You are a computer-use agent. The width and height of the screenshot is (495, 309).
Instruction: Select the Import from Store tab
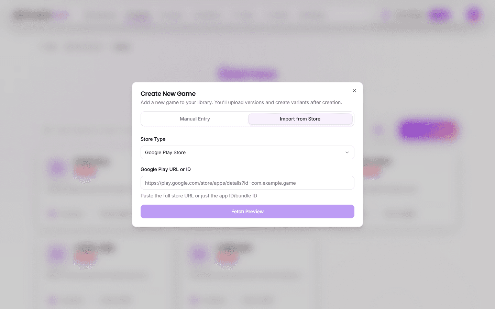coord(300,119)
